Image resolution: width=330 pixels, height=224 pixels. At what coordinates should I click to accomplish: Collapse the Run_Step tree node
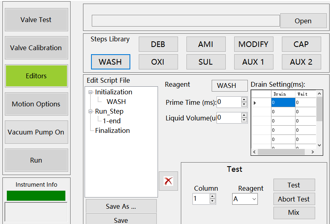(91, 112)
